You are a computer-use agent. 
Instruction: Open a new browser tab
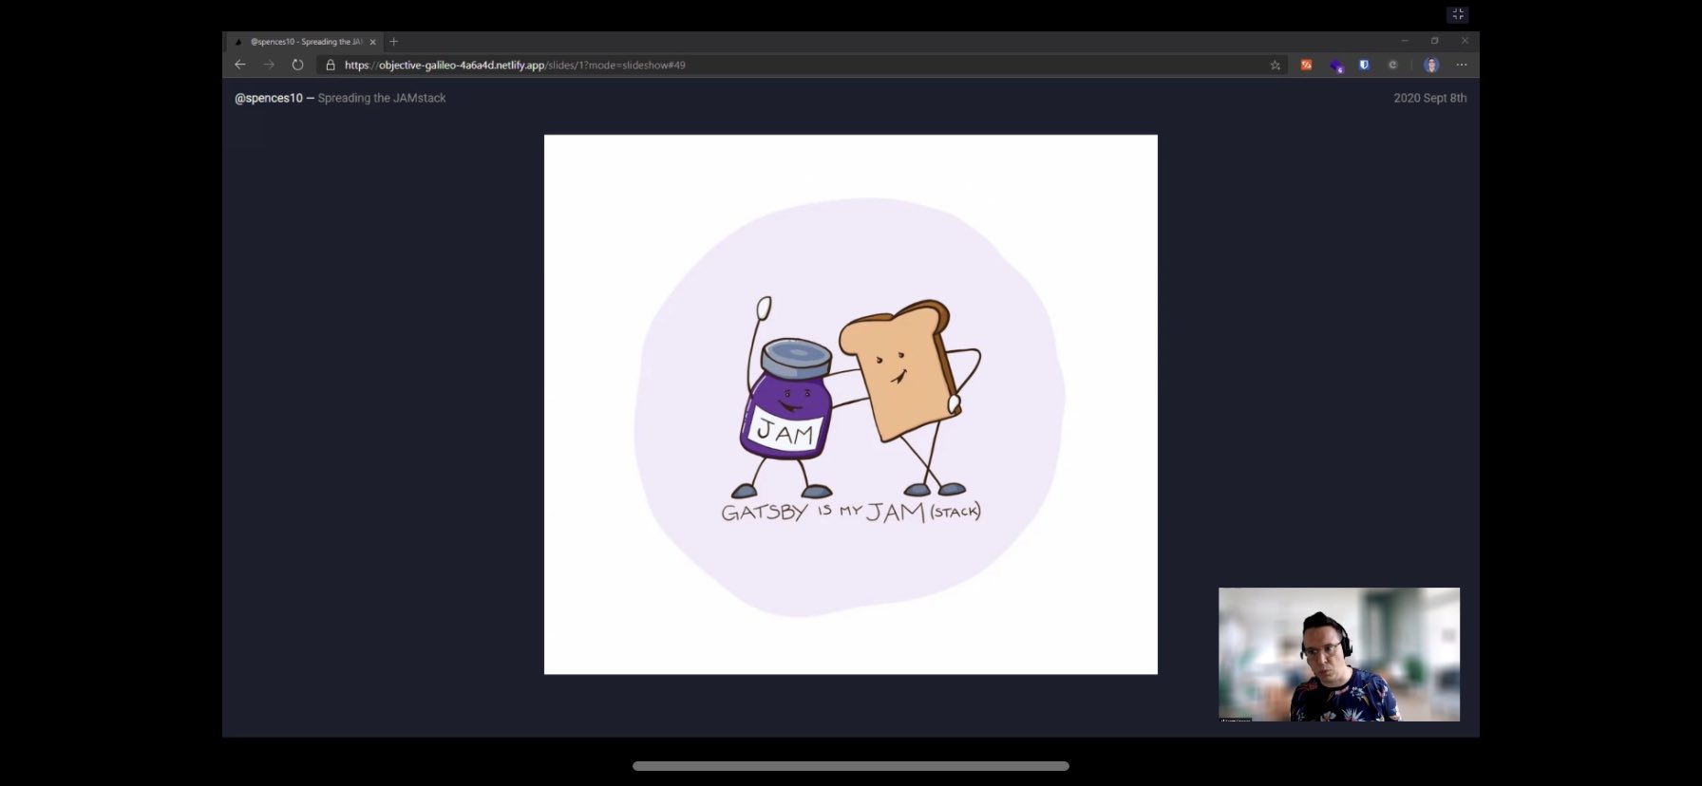coord(394,42)
